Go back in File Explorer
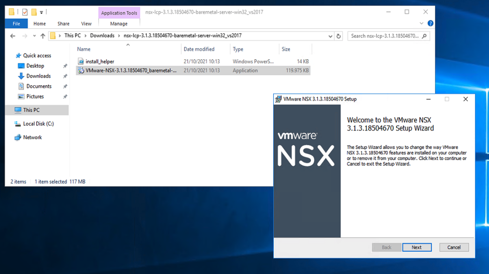 click(13, 36)
